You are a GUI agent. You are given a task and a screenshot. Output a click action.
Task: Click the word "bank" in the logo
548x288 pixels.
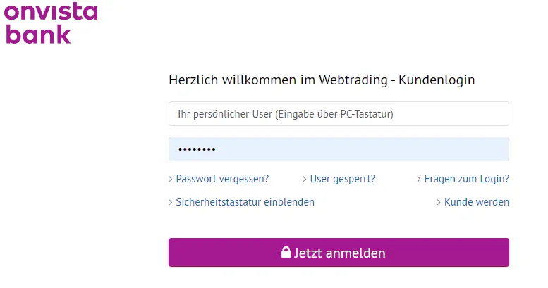[x=38, y=34]
